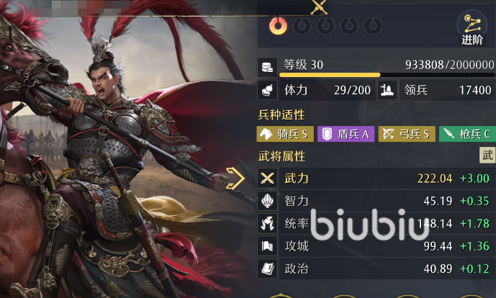The width and height of the screenshot is (496, 298).
Task: Click the yellow experience progress bar
Action: click(x=387, y=75)
